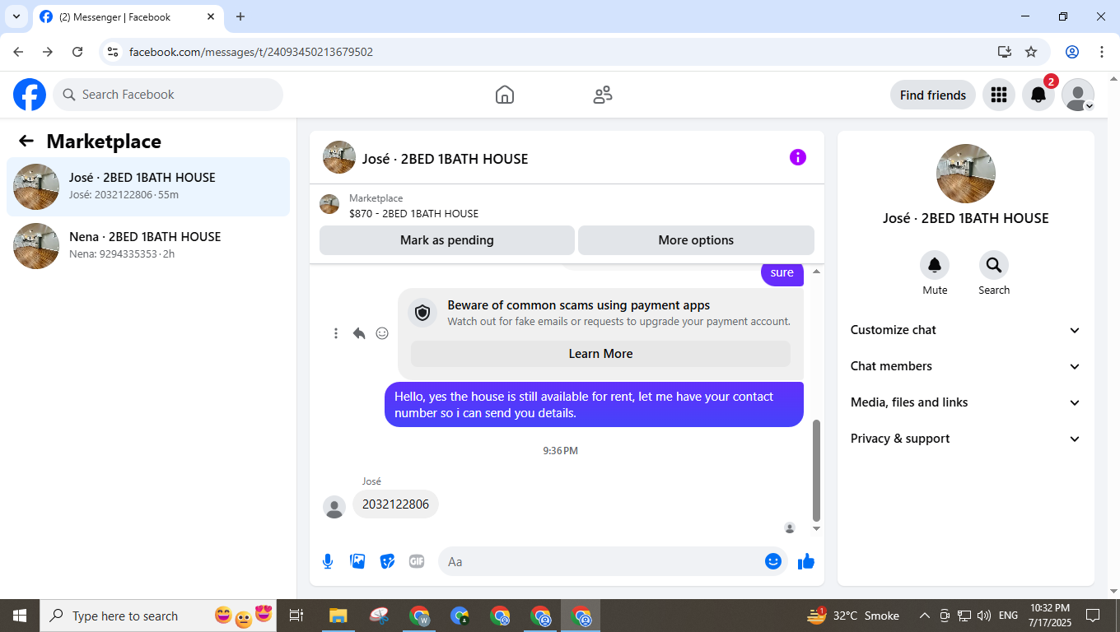The image size is (1120, 632).
Task: Open the Windows notification center
Action: coord(1093,616)
